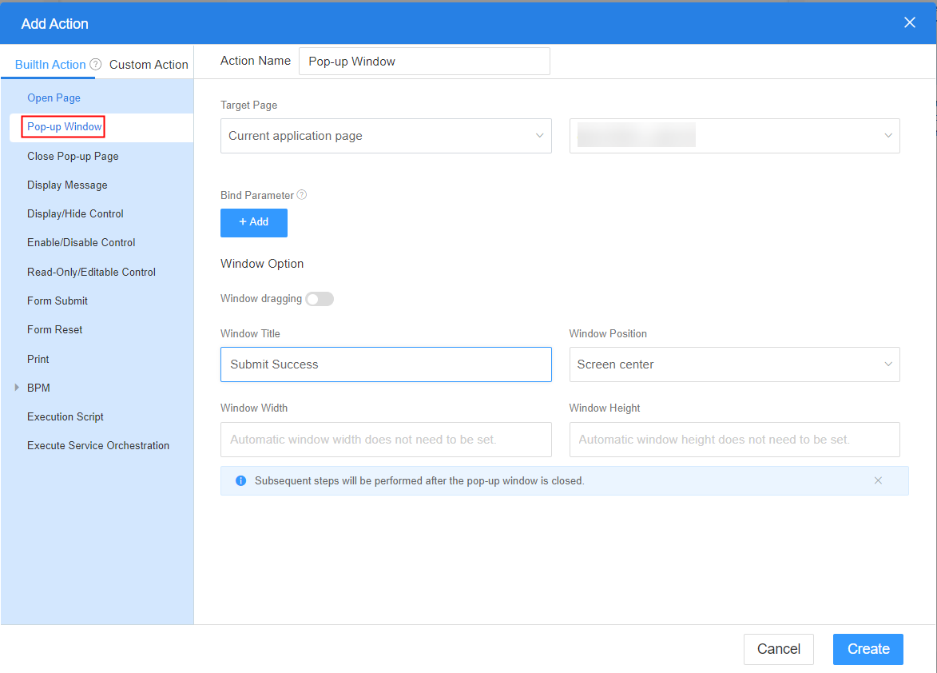937x673 pixels.
Task: Click the Cancel button
Action: point(779,649)
